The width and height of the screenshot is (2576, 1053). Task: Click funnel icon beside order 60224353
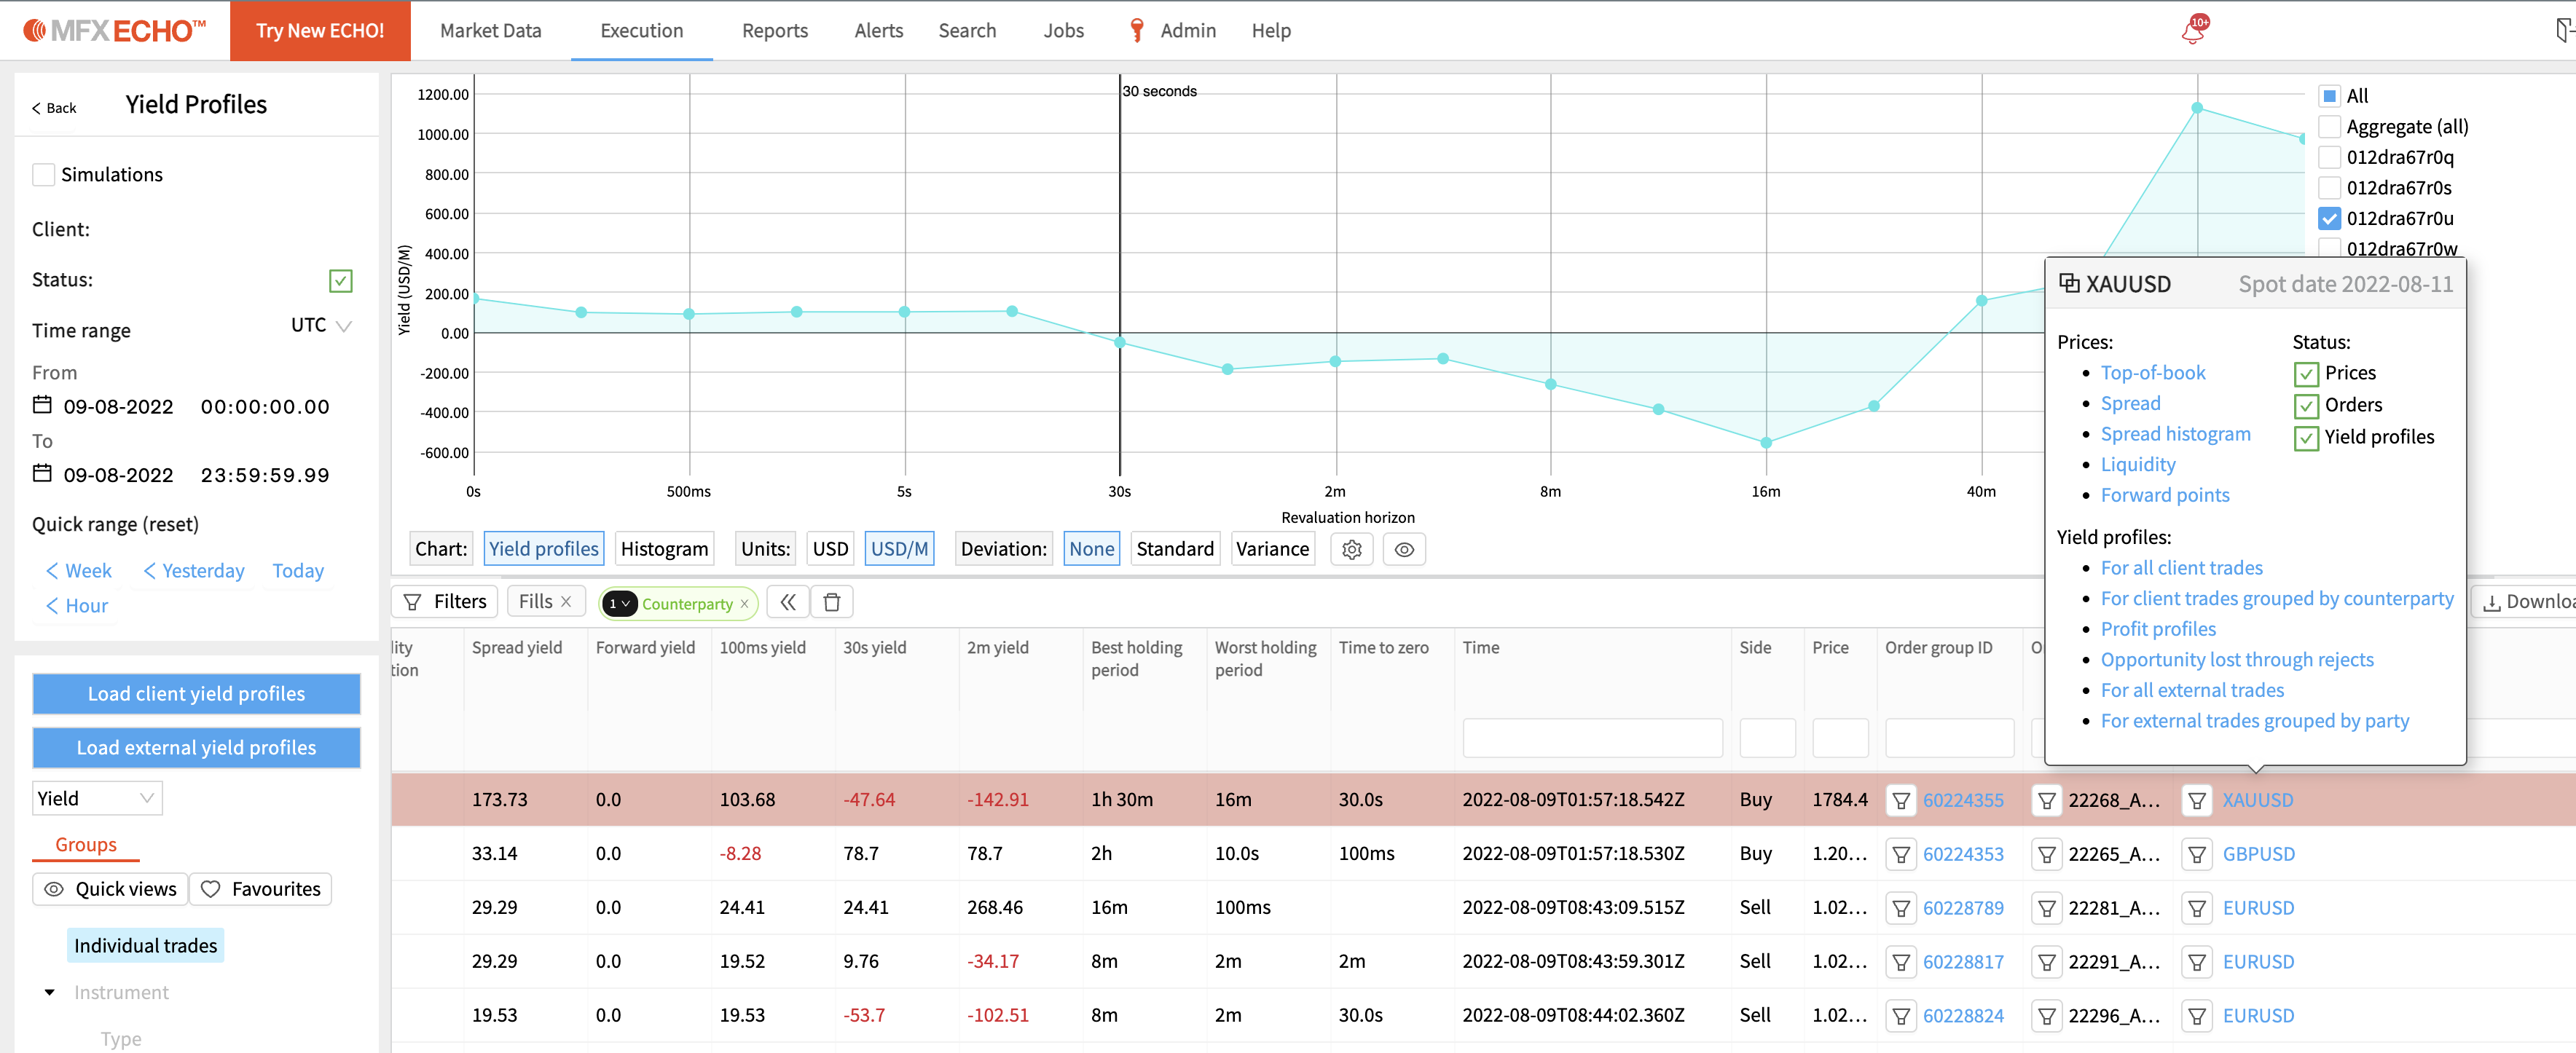pyautogui.click(x=1901, y=854)
